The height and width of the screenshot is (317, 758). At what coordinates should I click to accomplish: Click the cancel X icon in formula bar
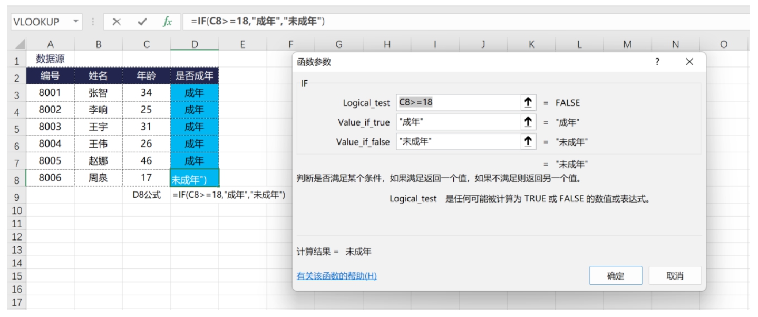click(116, 22)
